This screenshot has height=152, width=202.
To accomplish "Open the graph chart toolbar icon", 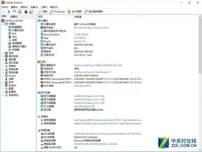I will pyautogui.click(x=32, y=12).
